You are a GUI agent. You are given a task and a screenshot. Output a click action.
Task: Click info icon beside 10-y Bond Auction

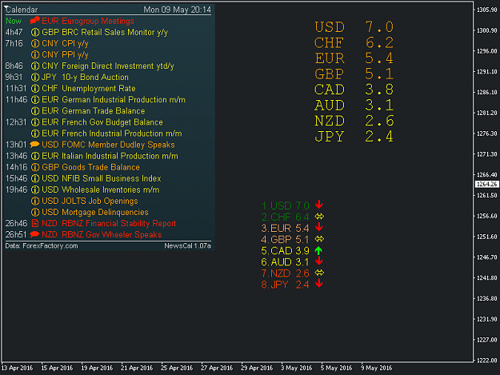pyautogui.click(x=35, y=77)
